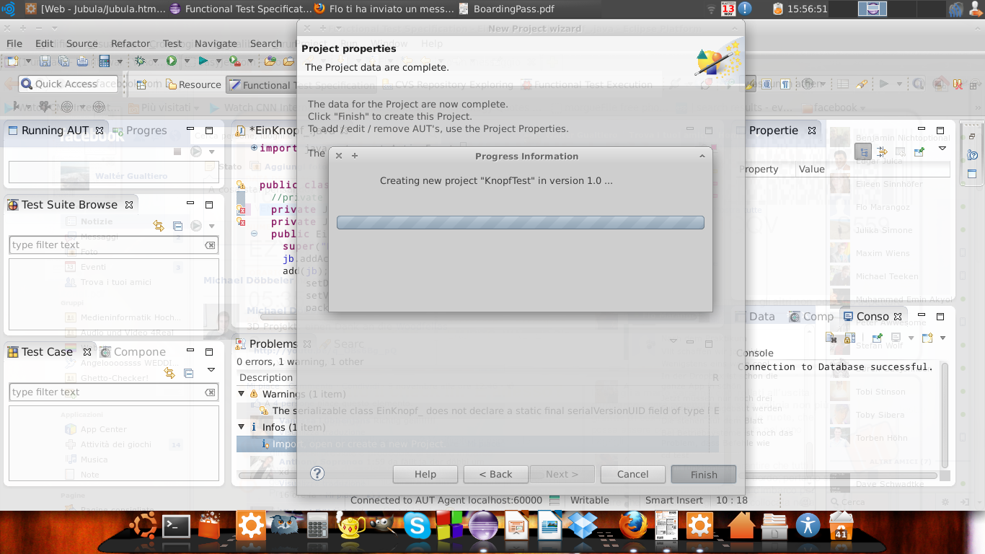Open Test Case view menu dropdown

pyautogui.click(x=211, y=370)
